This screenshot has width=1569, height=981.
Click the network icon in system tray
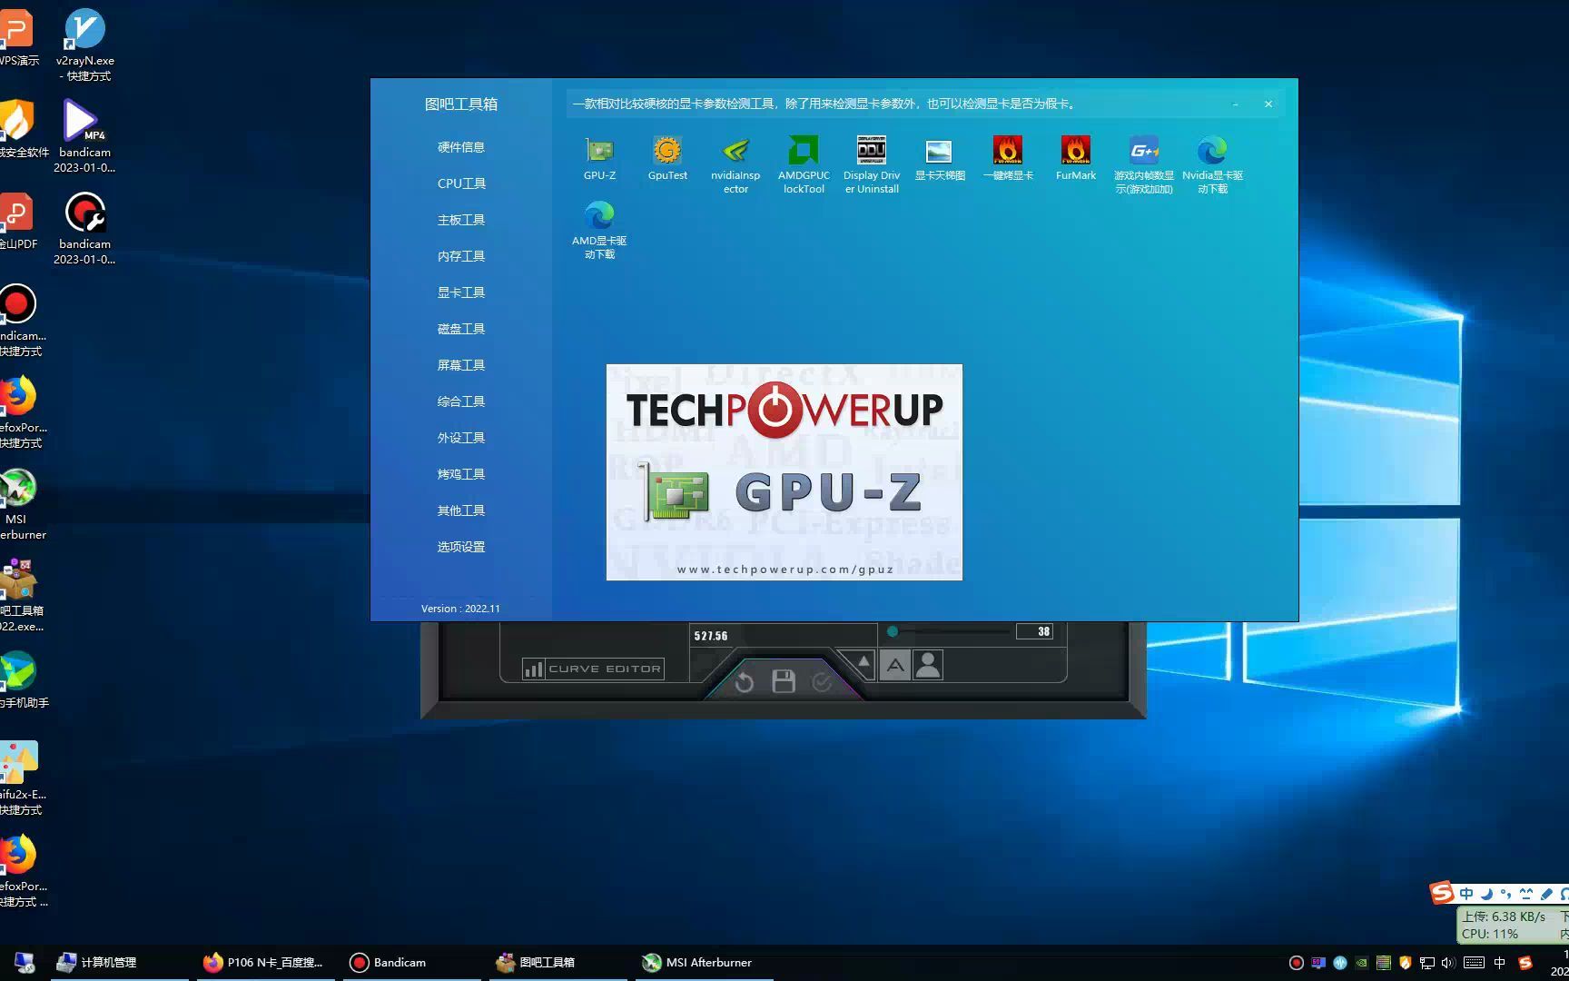[1427, 963]
